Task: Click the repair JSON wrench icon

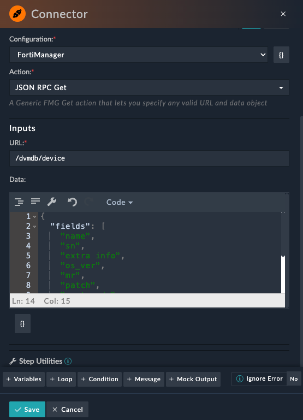Action: 52,202
